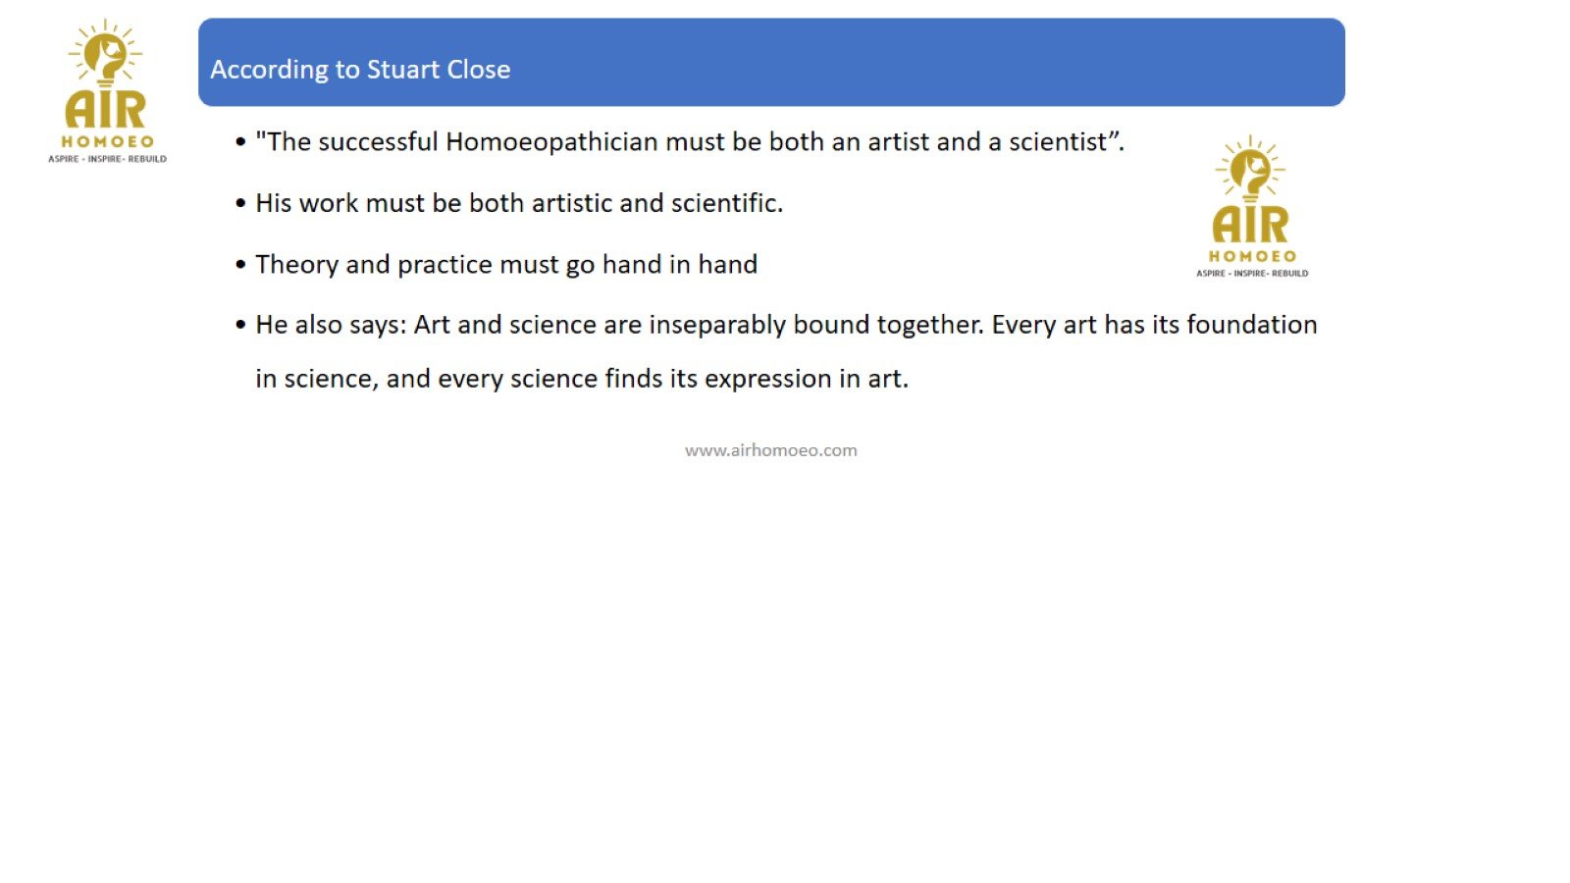The image size is (1570, 883).
Task: Click the lightbulb icon in the top-left logo
Action: [105, 54]
